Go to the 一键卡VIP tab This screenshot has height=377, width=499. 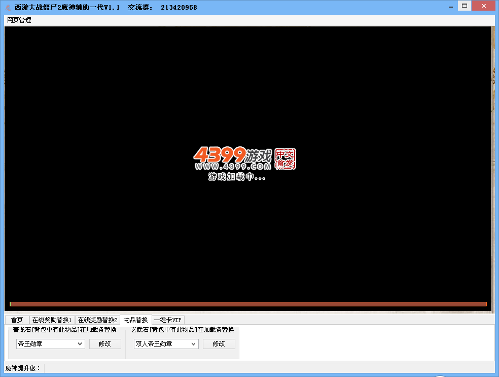click(167, 320)
